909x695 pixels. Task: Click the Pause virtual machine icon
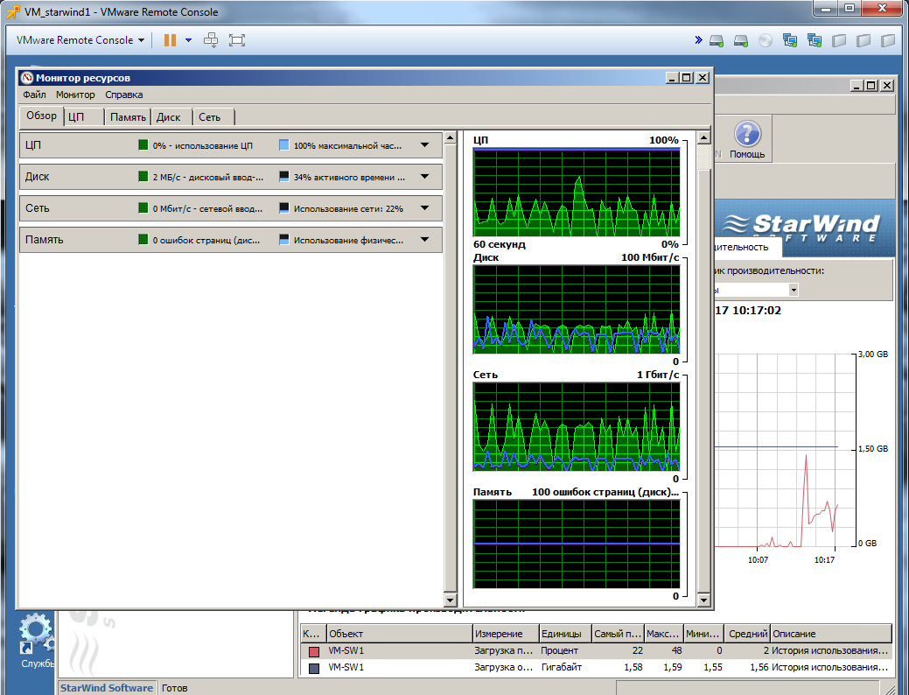pos(170,40)
